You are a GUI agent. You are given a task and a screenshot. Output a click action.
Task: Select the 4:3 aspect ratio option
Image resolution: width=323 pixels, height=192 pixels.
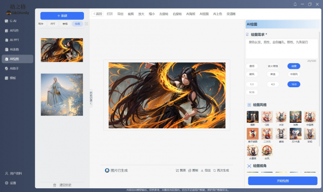273,84
